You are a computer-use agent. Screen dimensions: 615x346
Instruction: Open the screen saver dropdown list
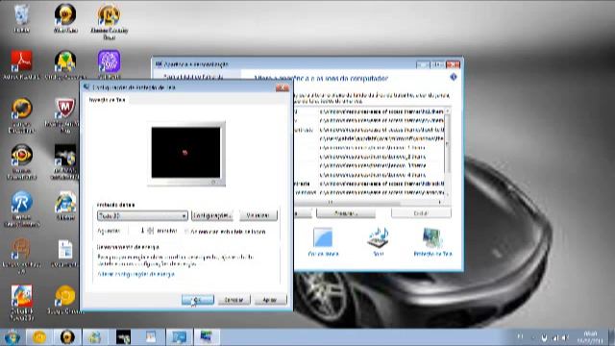tap(142, 215)
